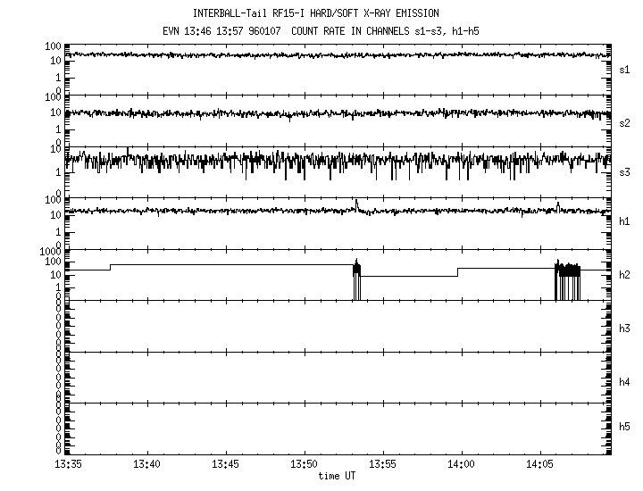Select the h3 channel label
The height and width of the screenshot is (491, 643).
click(625, 329)
